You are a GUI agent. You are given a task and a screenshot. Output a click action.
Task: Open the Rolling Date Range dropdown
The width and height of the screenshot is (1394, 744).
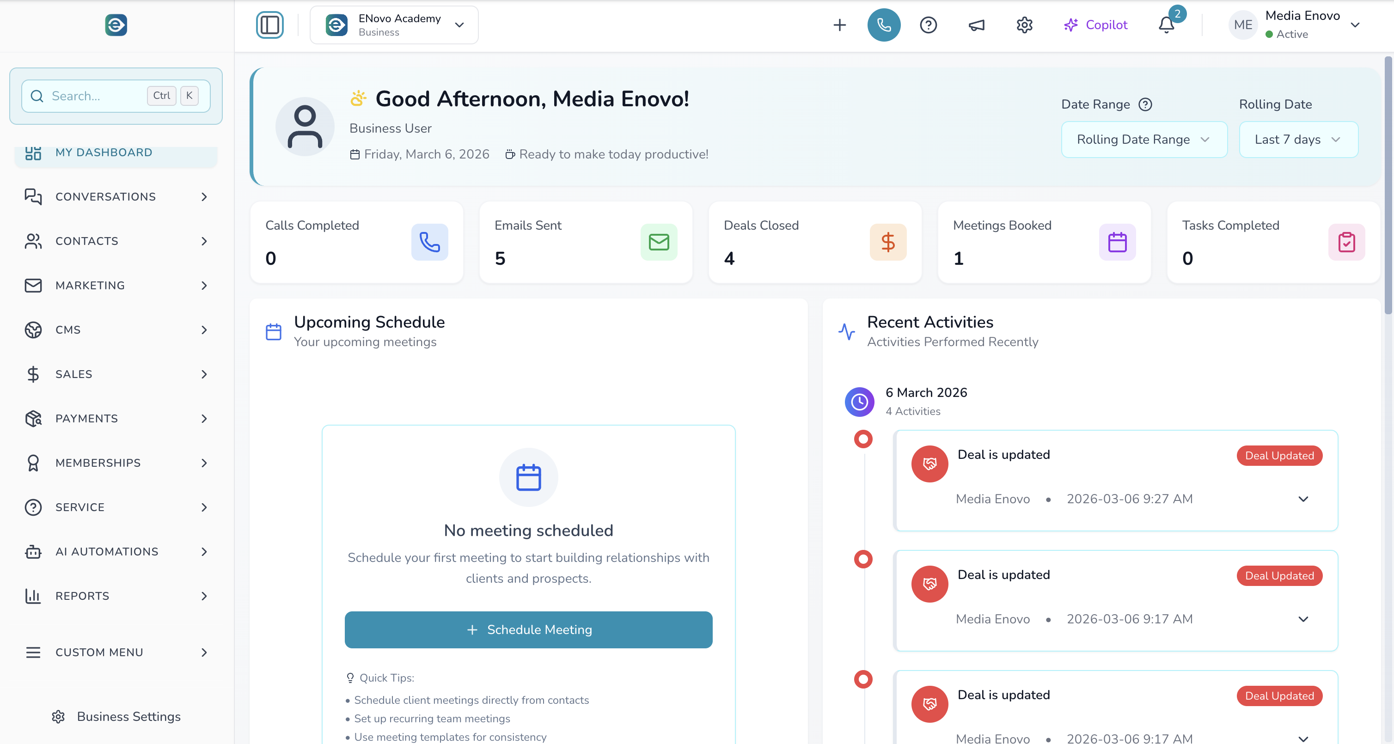(1143, 139)
